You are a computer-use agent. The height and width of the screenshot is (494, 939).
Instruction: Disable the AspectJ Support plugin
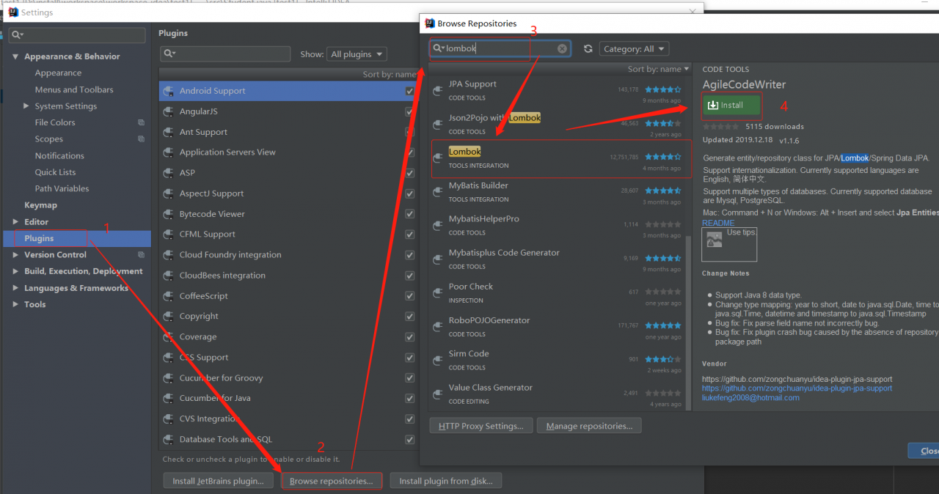409,193
